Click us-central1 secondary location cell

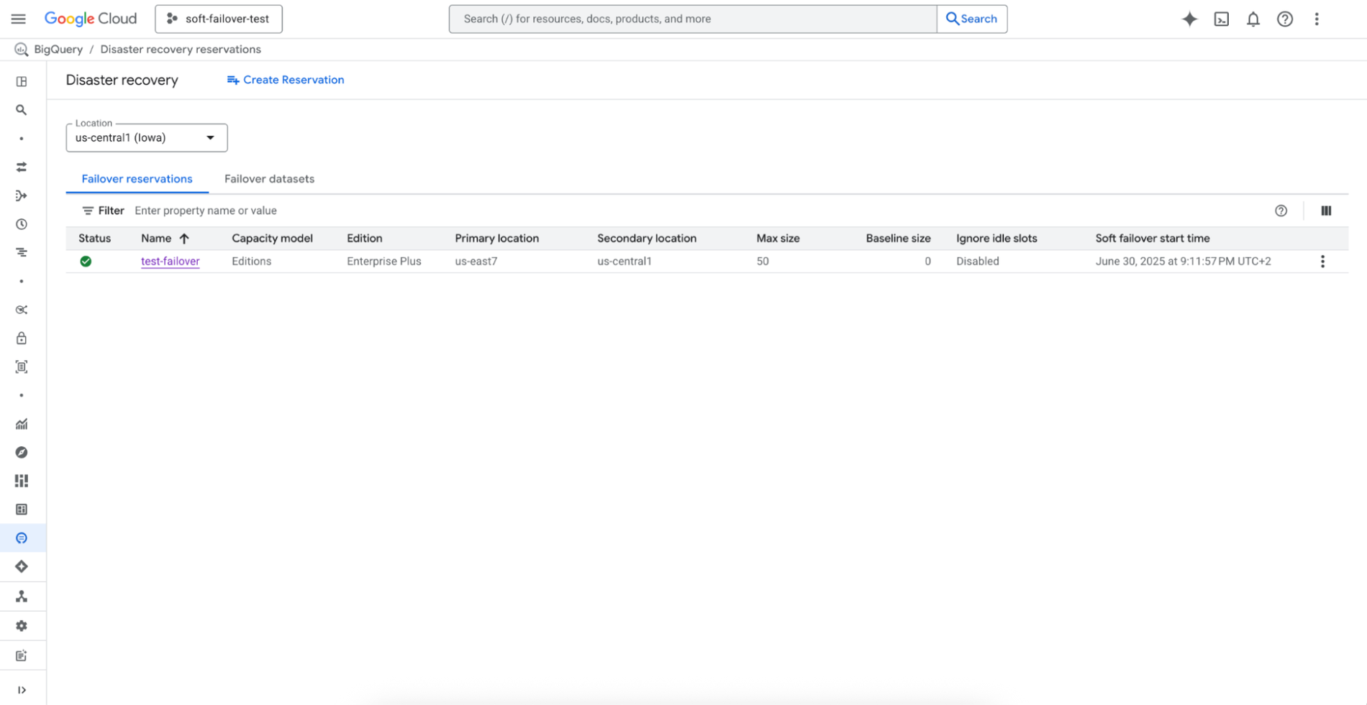click(x=625, y=262)
